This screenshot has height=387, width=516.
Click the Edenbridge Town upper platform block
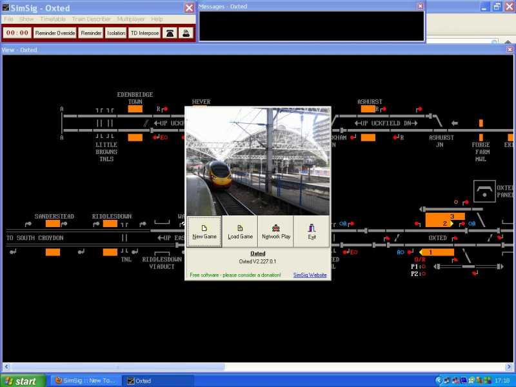135,109
